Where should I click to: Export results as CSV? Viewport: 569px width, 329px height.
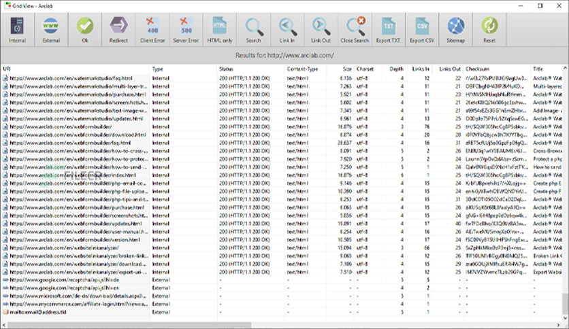[422, 30]
